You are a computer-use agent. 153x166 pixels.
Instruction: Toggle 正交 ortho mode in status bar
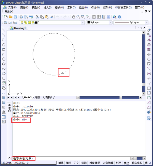pyautogui.click(x=76, y=163)
